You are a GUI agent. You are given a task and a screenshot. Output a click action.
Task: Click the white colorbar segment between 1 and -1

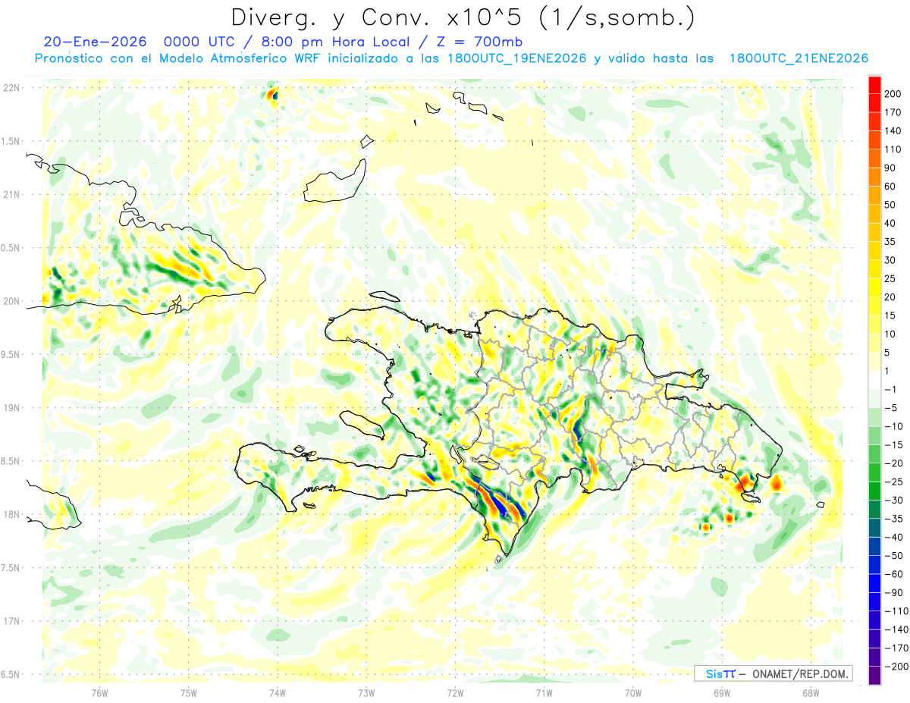click(x=874, y=381)
